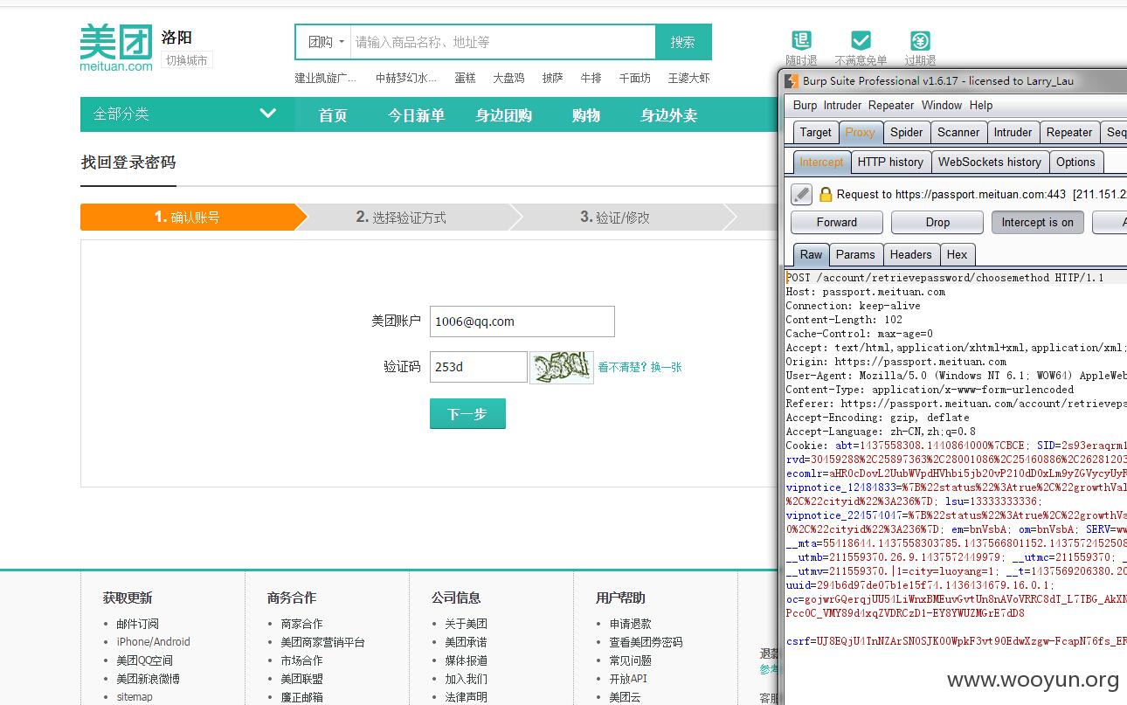1127x705 pixels.
Task: Click 身边团购 in navigation bar
Action: [x=504, y=115]
